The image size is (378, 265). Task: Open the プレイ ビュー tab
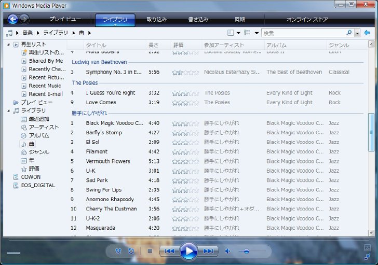coord(65,19)
